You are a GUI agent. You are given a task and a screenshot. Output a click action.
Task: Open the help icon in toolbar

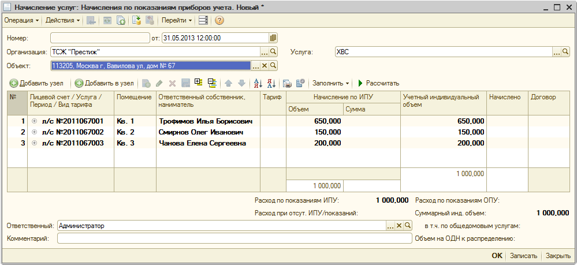(x=219, y=20)
